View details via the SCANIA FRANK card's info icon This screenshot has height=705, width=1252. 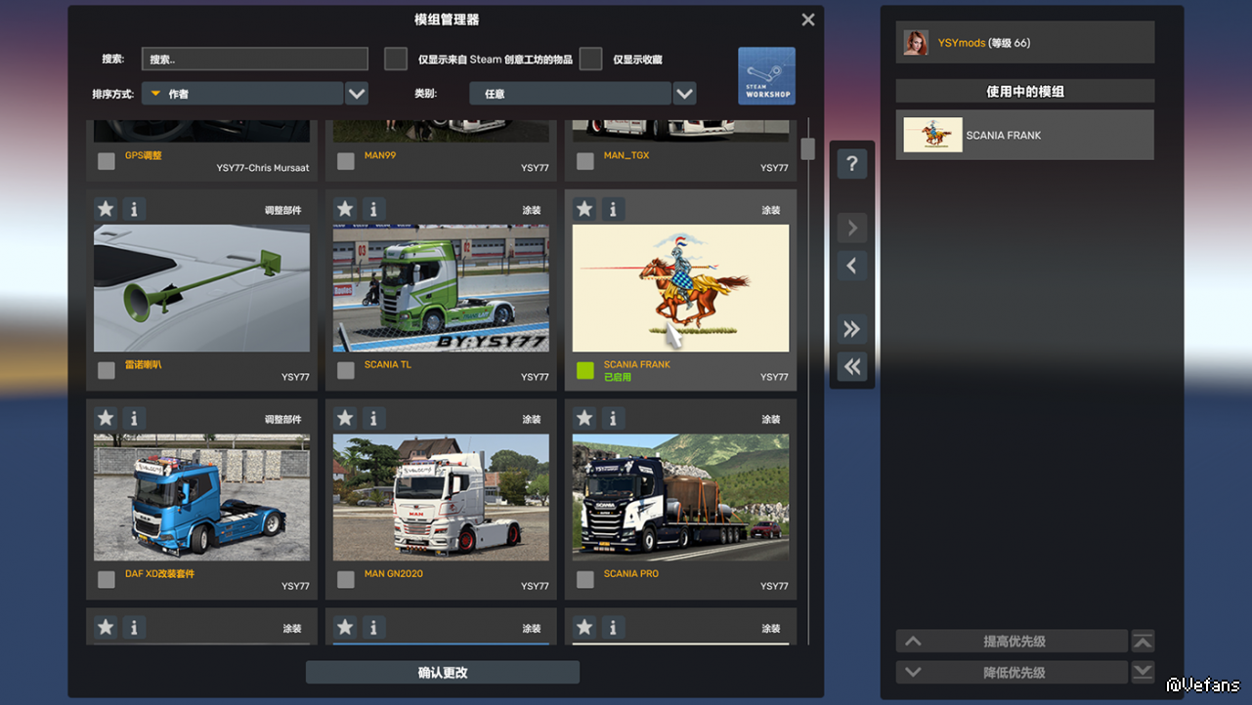coord(613,209)
